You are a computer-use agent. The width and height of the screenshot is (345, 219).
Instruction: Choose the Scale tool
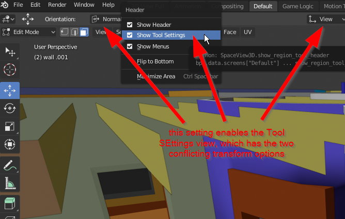(10, 126)
